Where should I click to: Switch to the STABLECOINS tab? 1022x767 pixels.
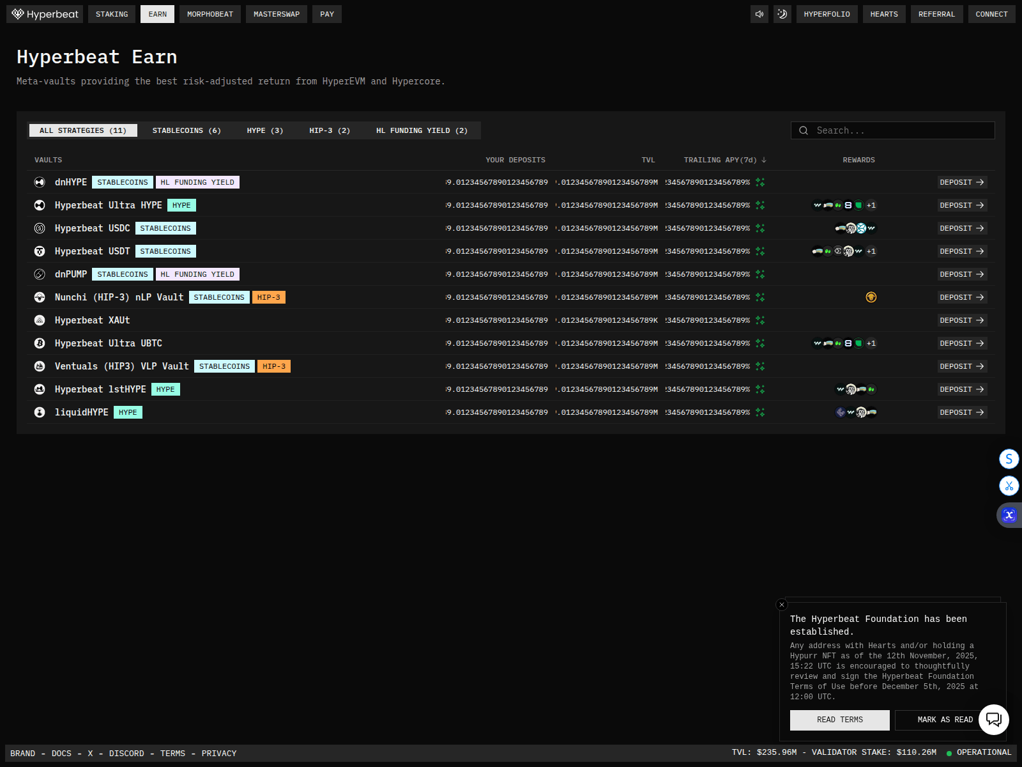coord(186,130)
